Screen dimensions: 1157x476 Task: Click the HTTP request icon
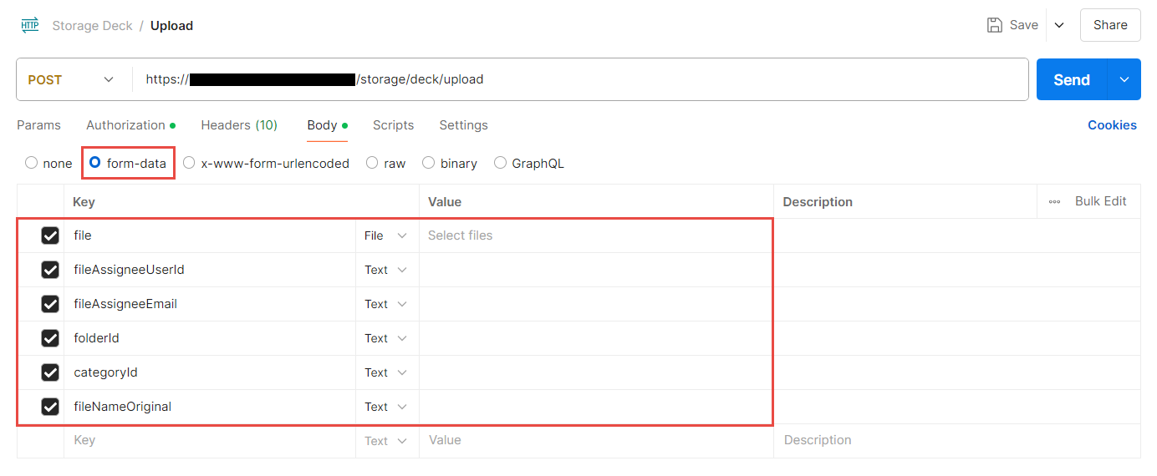(29, 25)
